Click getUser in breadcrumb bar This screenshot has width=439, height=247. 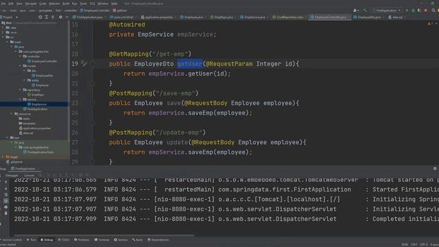(x=120, y=10)
